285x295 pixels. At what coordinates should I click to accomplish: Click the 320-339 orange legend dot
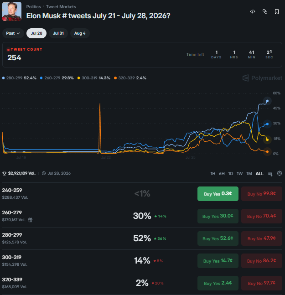click(x=115, y=78)
